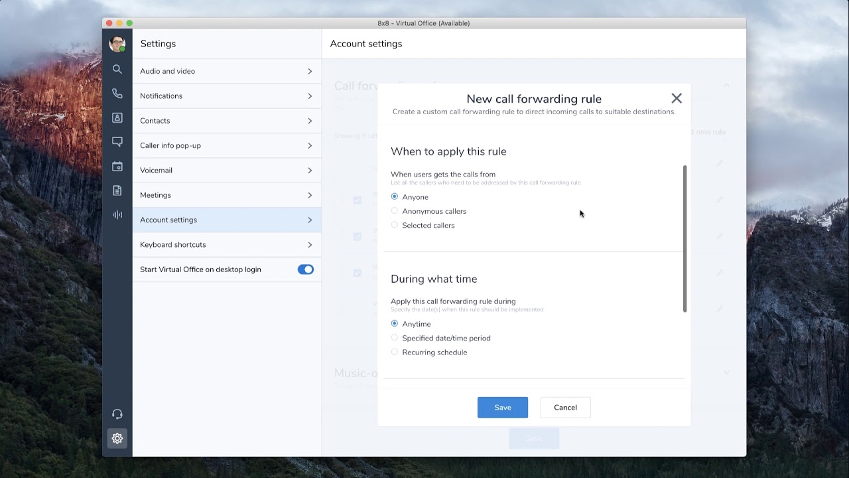Expand the Voicemail chevron arrow
Screen dimensions: 849x478
coord(310,170)
